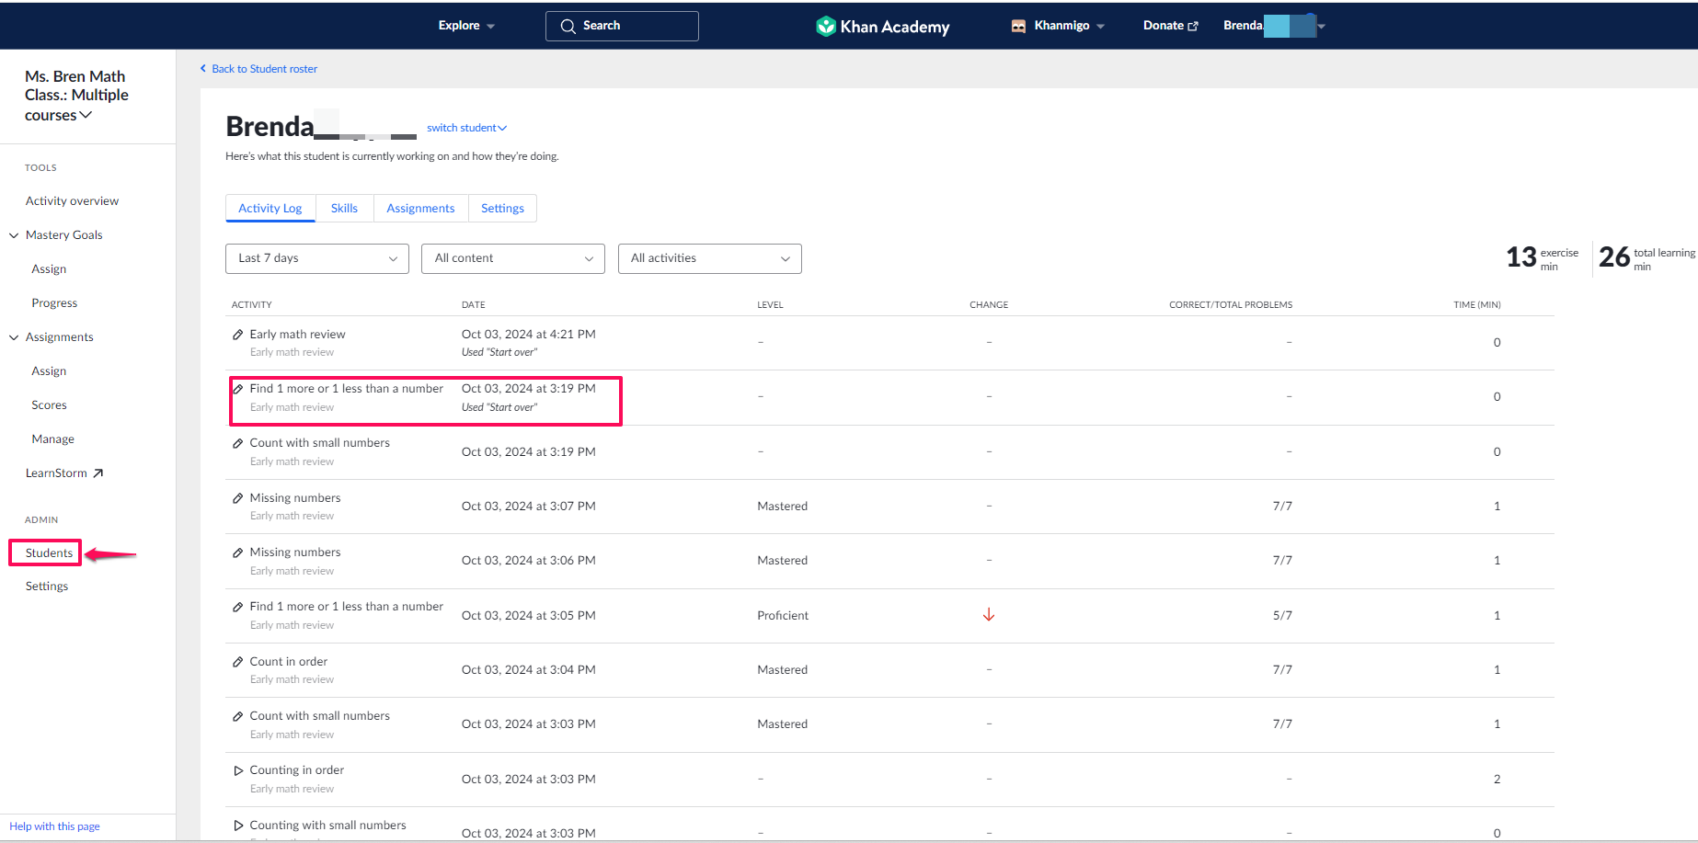Image resolution: width=1698 pixels, height=843 pixels.
Task: Switch to the Skills tab
Action: (x=344, y=209)
